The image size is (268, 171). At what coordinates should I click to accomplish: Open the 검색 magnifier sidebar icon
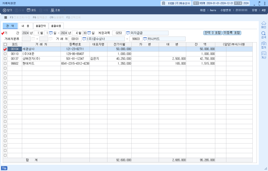tap(264, 35)
